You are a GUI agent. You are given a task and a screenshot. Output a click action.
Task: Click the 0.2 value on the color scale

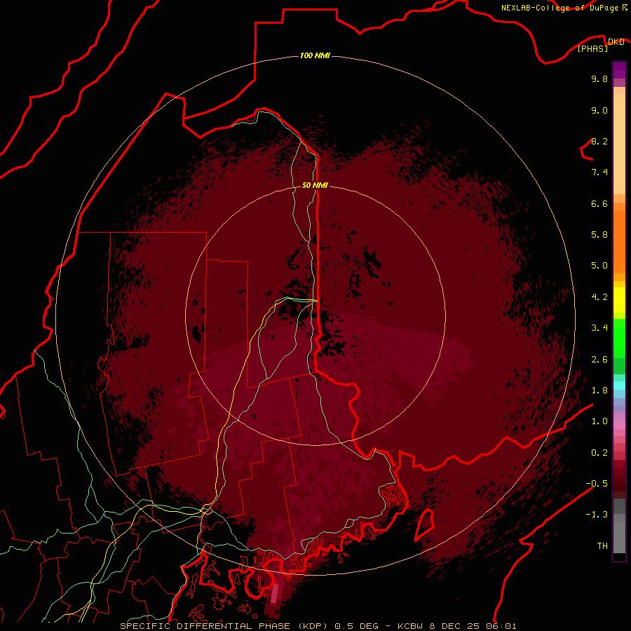[x=599, y=453]
